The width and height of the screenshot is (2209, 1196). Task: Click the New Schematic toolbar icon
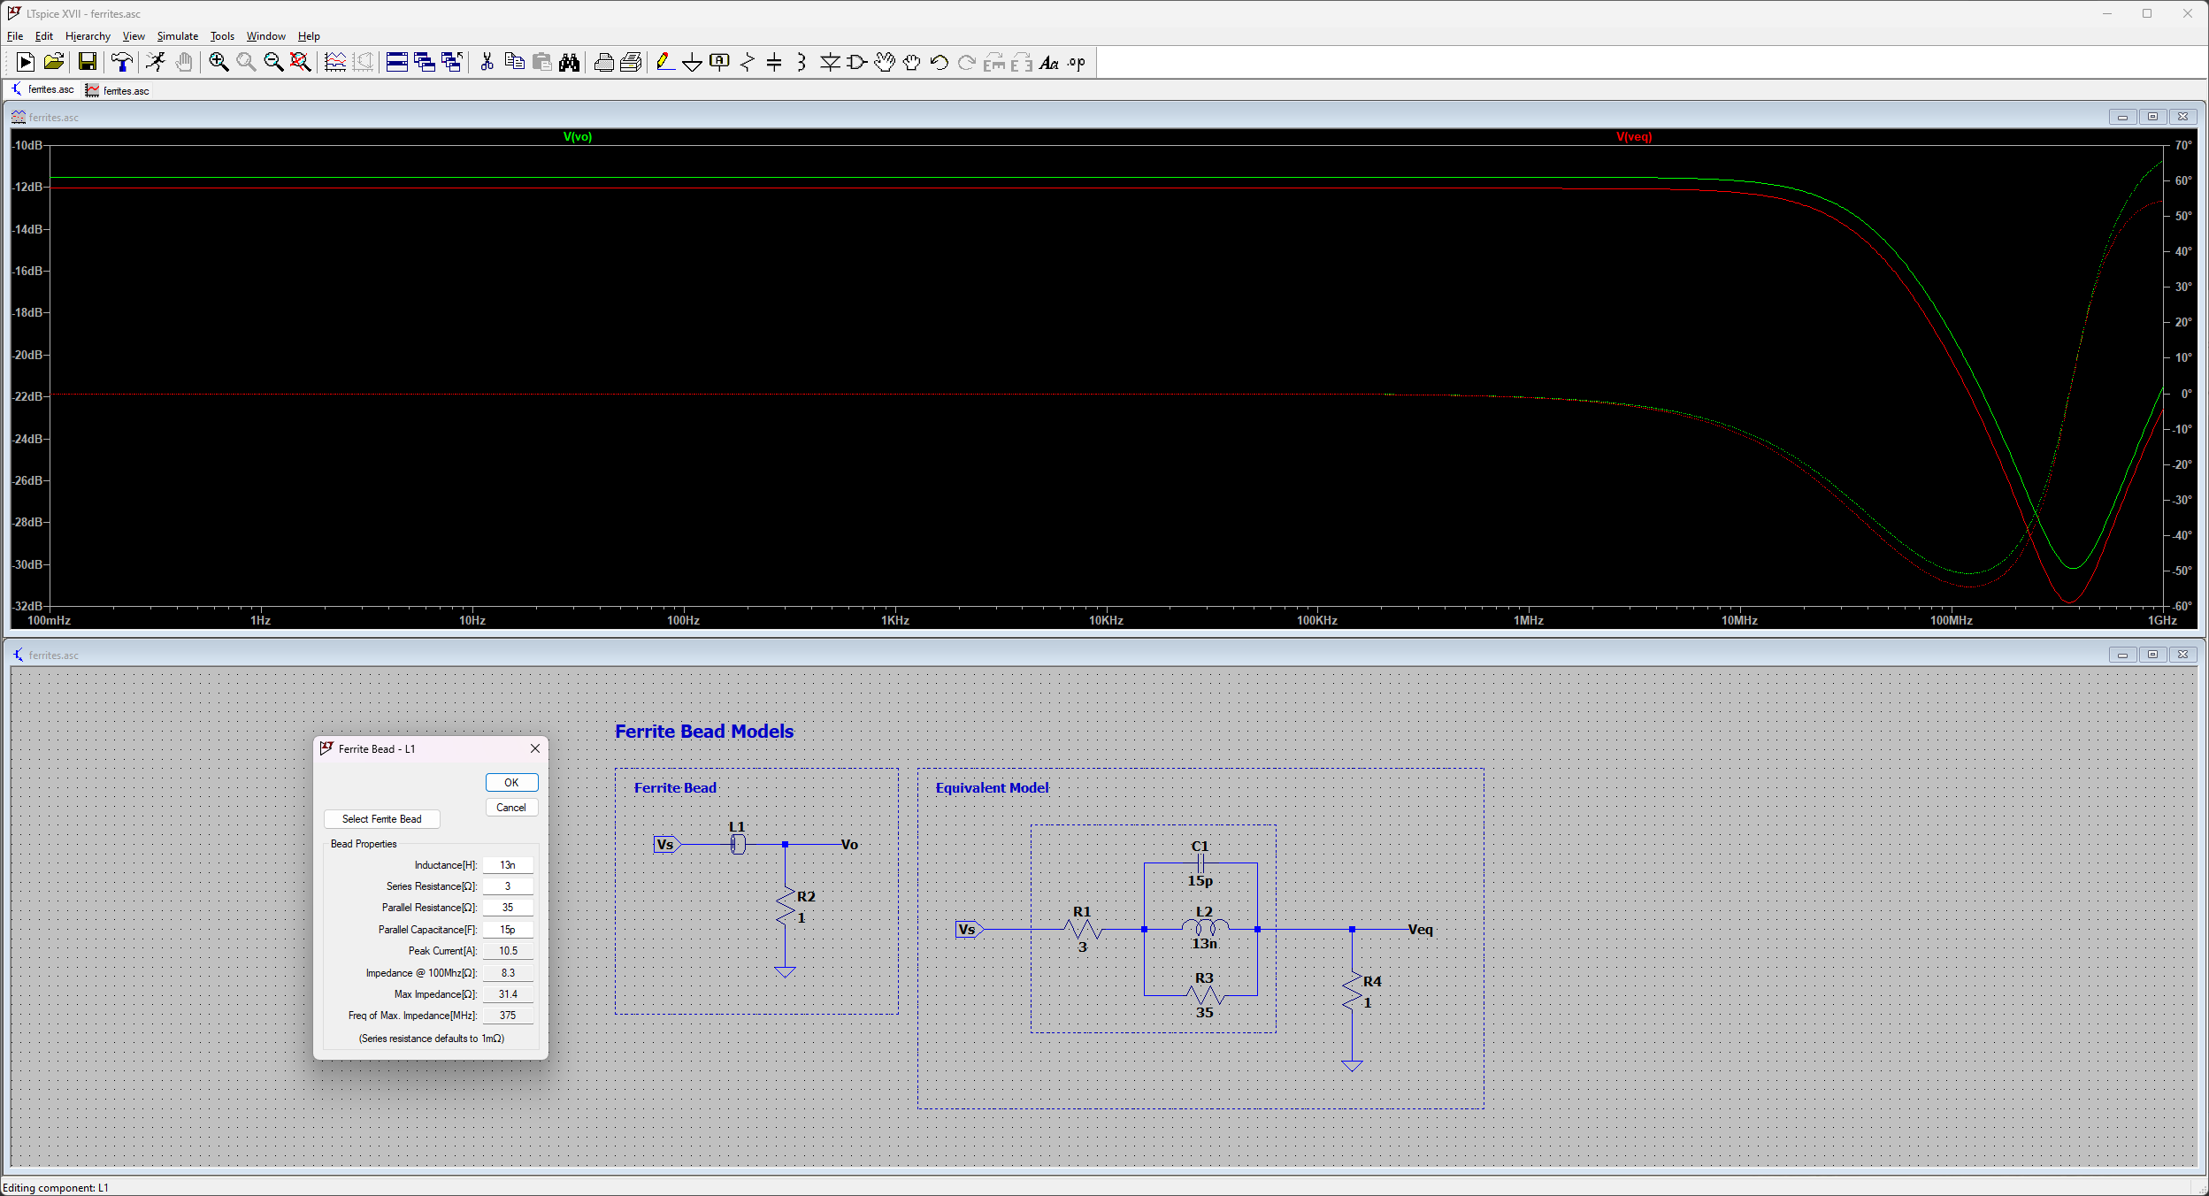coord(26,62)
